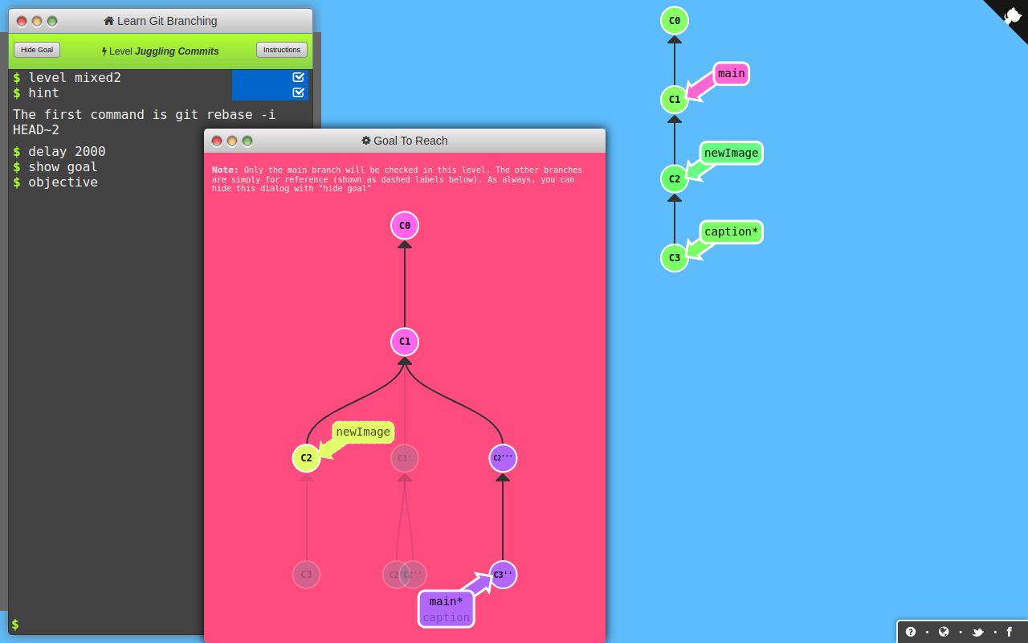Screen dimensions: 1028x643
Task: Click the home icon in Learn Git Branching title
Action: [109, 21]
